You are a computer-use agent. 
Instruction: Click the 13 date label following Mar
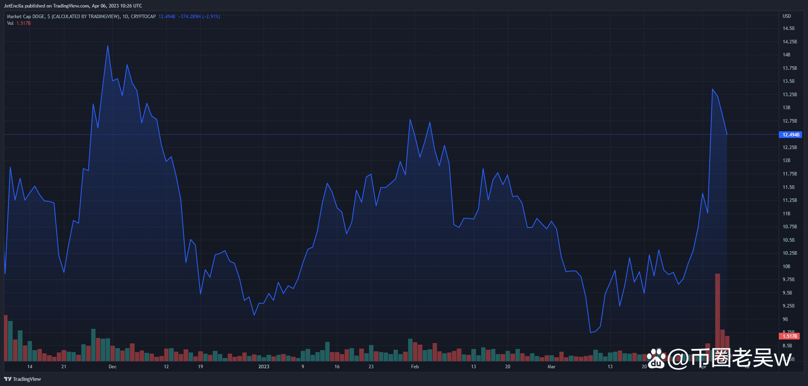coord(610,367)
